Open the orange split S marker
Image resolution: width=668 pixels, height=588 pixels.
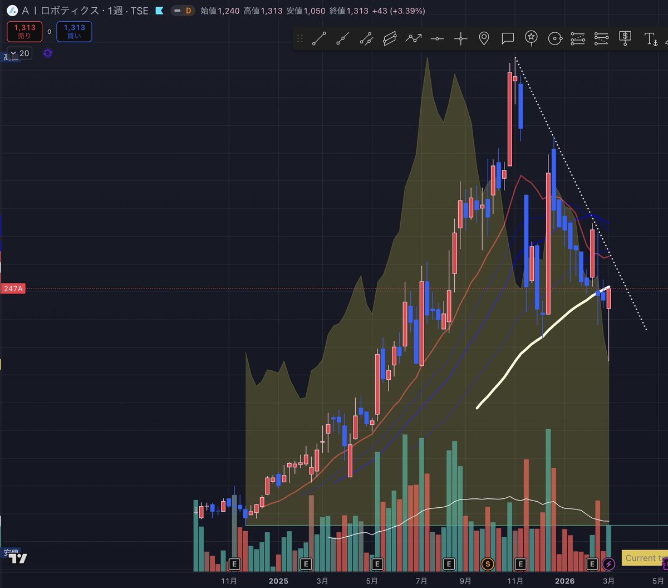pyautogui.click(x=488, y=564)
